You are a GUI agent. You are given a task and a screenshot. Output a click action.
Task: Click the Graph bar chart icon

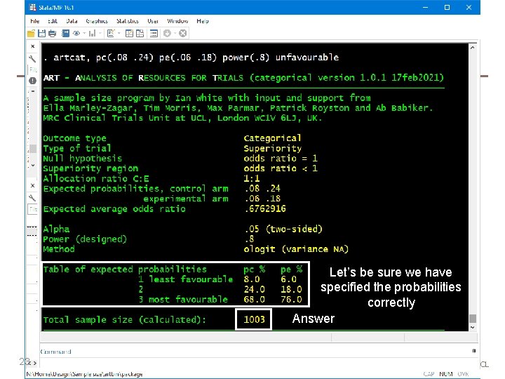pos(92,33)
